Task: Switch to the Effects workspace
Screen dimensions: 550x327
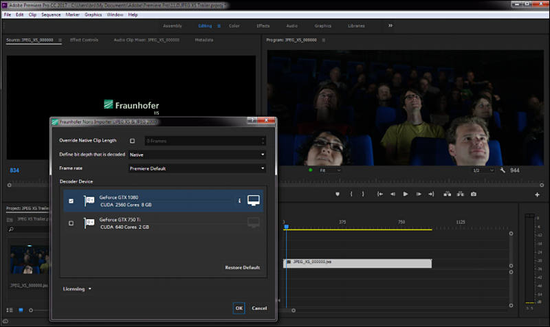Action: (263, 26)
